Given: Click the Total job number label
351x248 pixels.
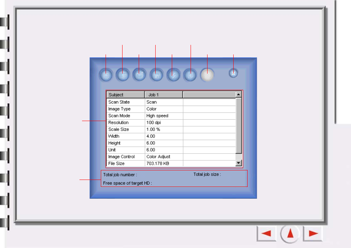Looking at the screenshot, I should (x=120, y=175).
